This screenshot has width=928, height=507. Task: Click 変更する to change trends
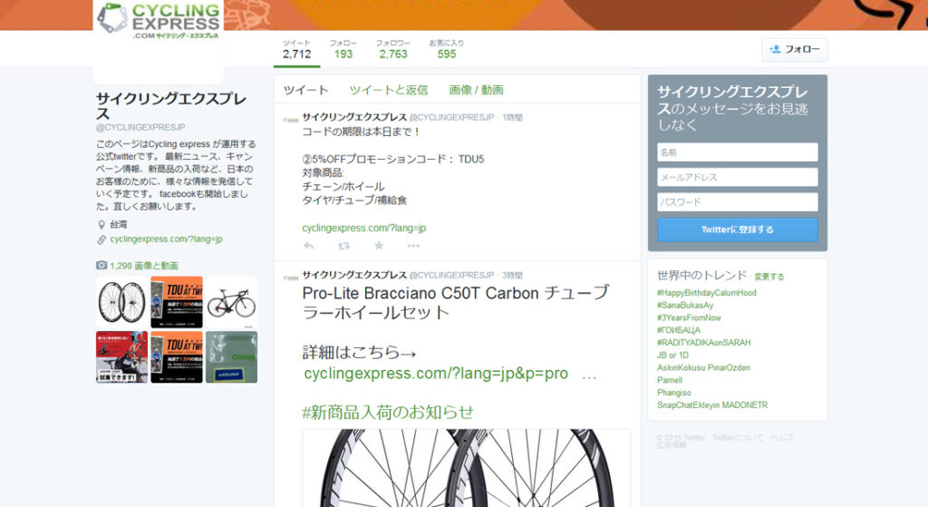(x=768, y=277)
